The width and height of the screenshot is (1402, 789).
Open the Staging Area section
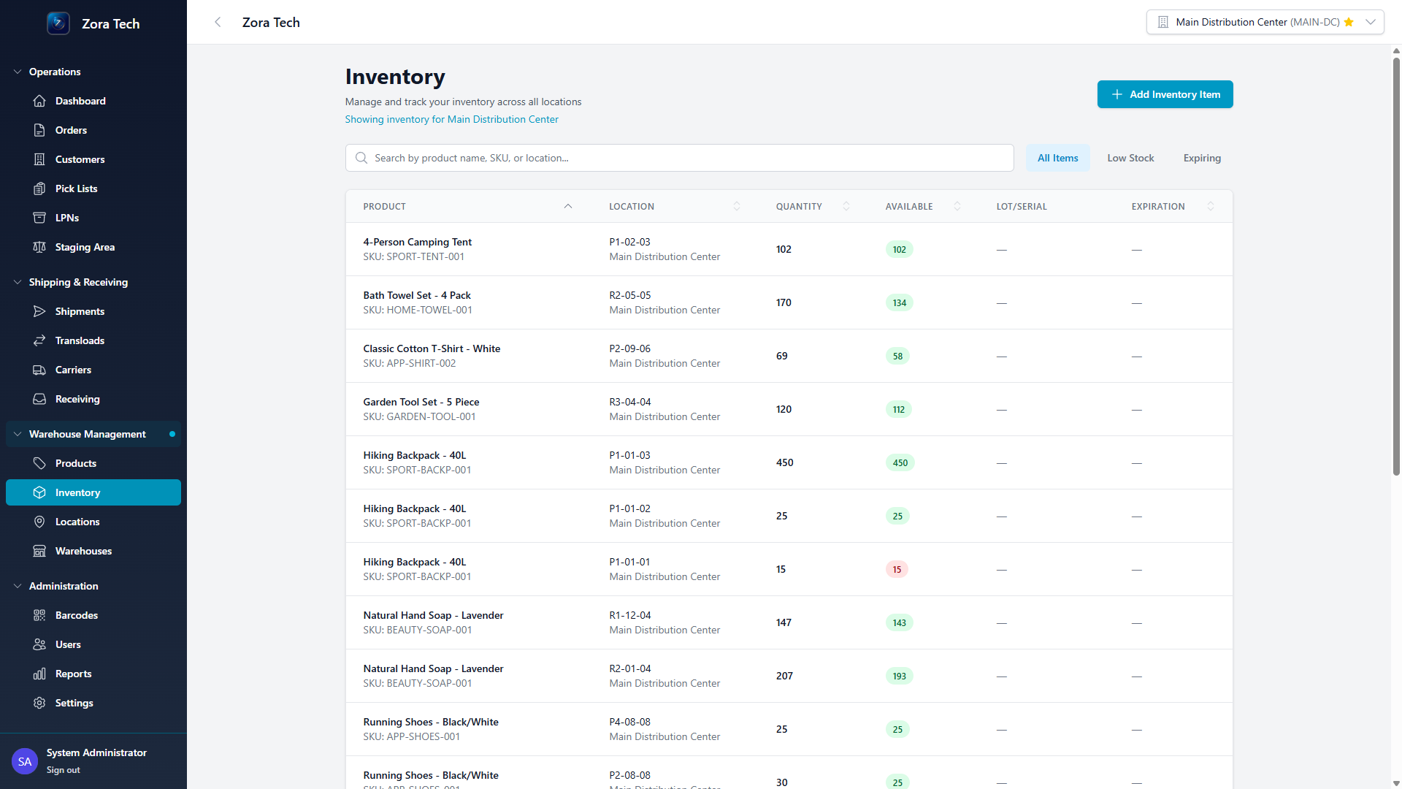point(85,247)
